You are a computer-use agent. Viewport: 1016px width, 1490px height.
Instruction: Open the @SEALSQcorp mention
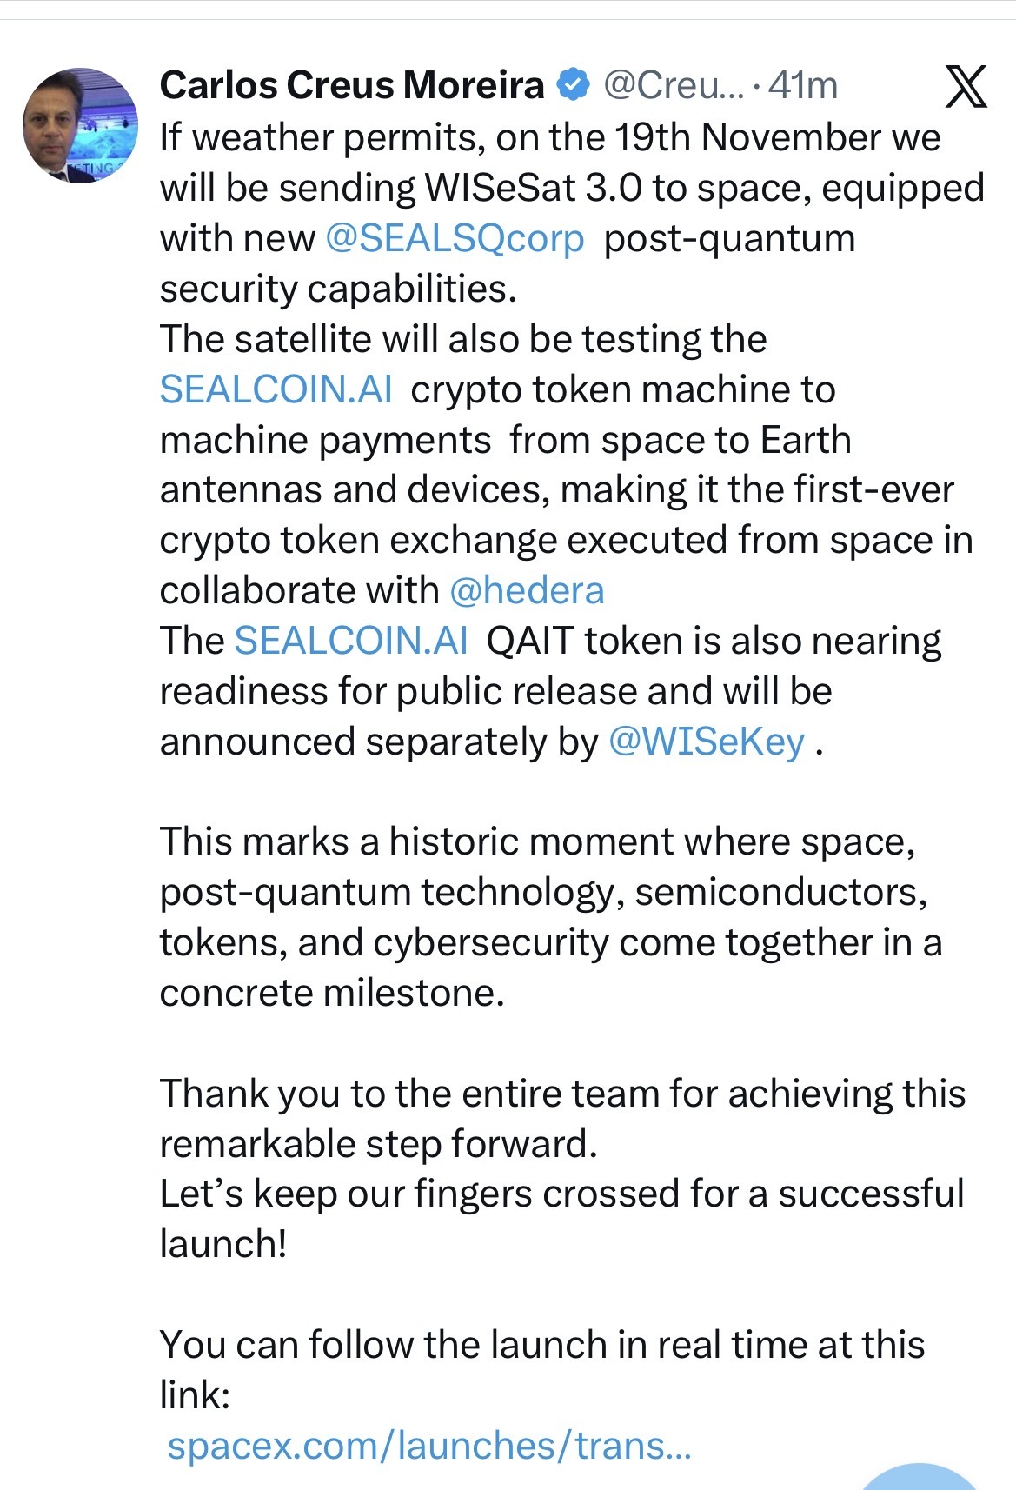point(455,238)
